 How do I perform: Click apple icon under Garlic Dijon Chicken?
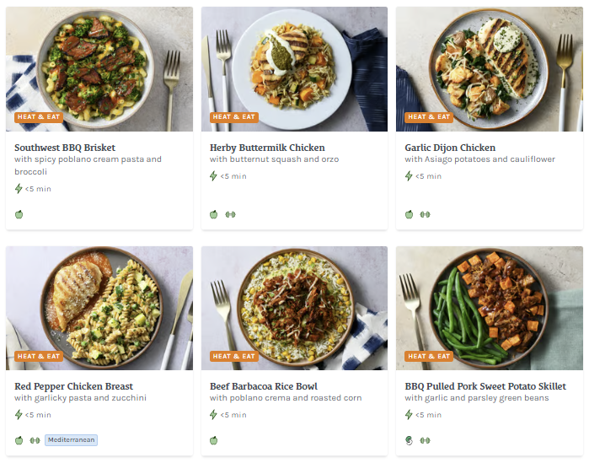(x=409, y=214)
